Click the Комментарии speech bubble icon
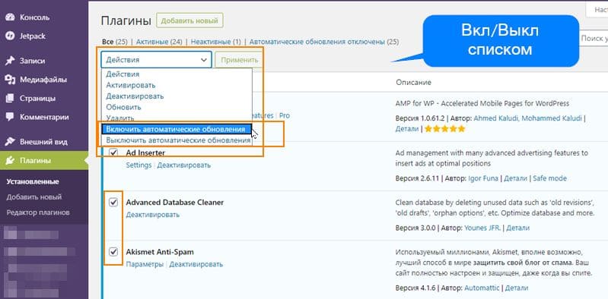 pos(10,117)
